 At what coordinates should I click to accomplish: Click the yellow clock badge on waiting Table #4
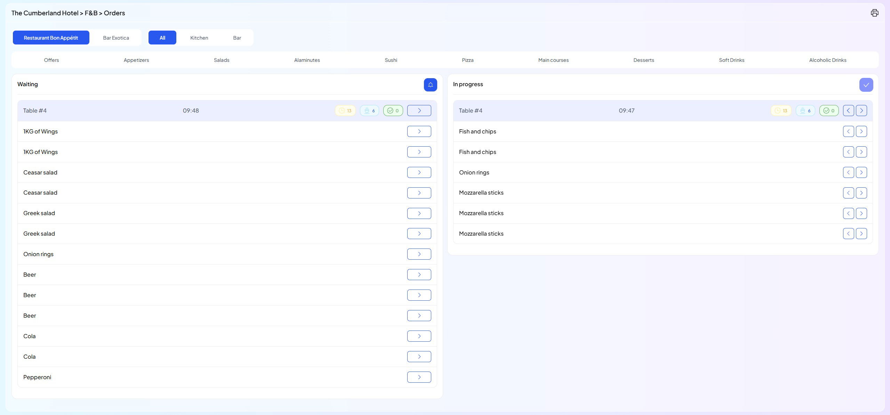pyautogui.click(x=345, y=111)
